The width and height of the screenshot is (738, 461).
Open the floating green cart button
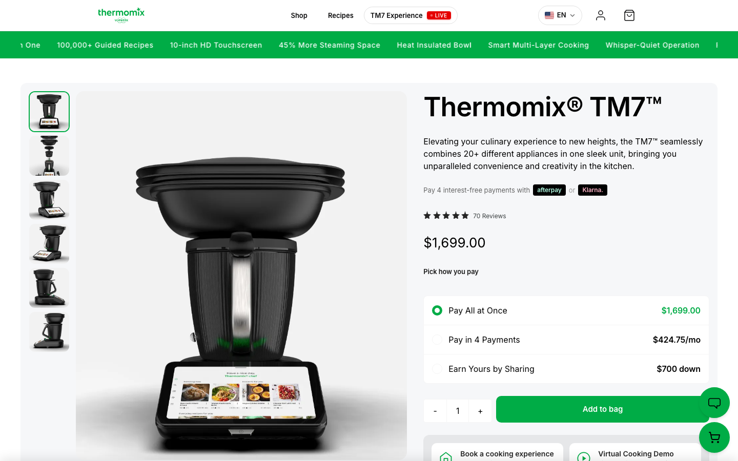(714, 437)
